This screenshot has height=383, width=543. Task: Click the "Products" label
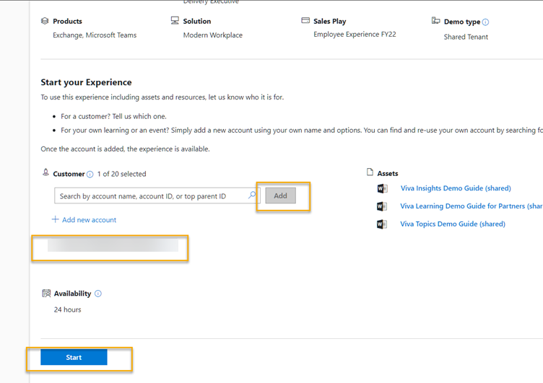coord(68,22)
